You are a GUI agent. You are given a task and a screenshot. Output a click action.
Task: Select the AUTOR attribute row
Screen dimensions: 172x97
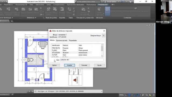click(x=71, y=55)
